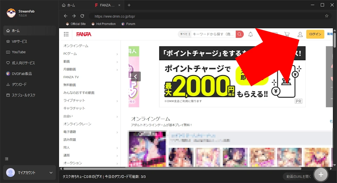
Task: Click the 今日のダウンロード可能数 status text
Action: [x=125, y=177]
